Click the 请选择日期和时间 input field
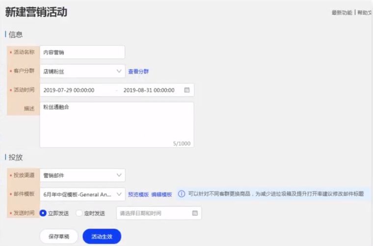Viewport: 373px width, 246px height. [159, 213]
